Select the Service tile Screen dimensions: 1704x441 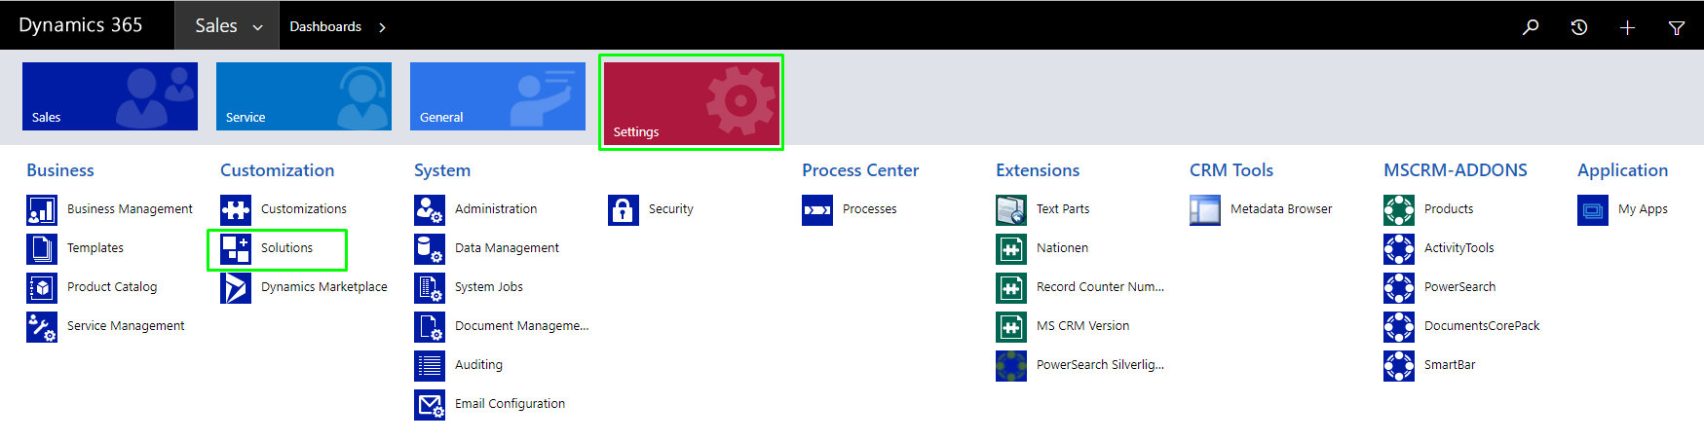pyautogui.click(x=304, y=96)
